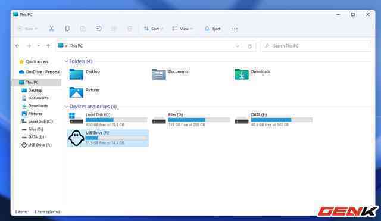Viewport: 381px width, 221px height.
Task: Select Local Disk (C:) drive icon
Action: pyautogui.click(x=76, y=118)
